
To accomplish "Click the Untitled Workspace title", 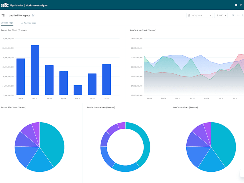I will click(20, 16).
